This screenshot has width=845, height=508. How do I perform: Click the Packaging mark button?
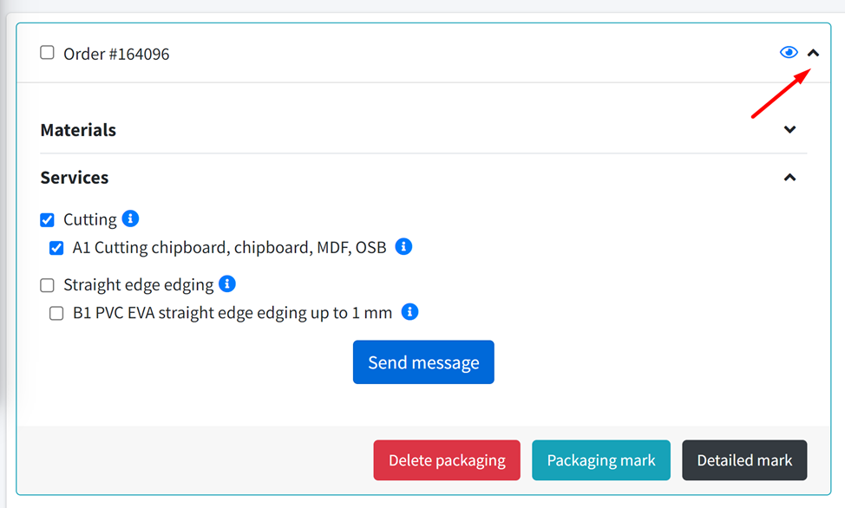point(600,460)
